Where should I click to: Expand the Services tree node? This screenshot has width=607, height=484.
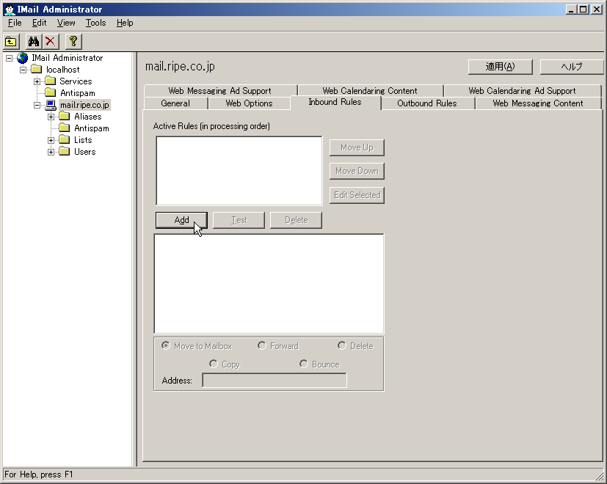[37, 81]
